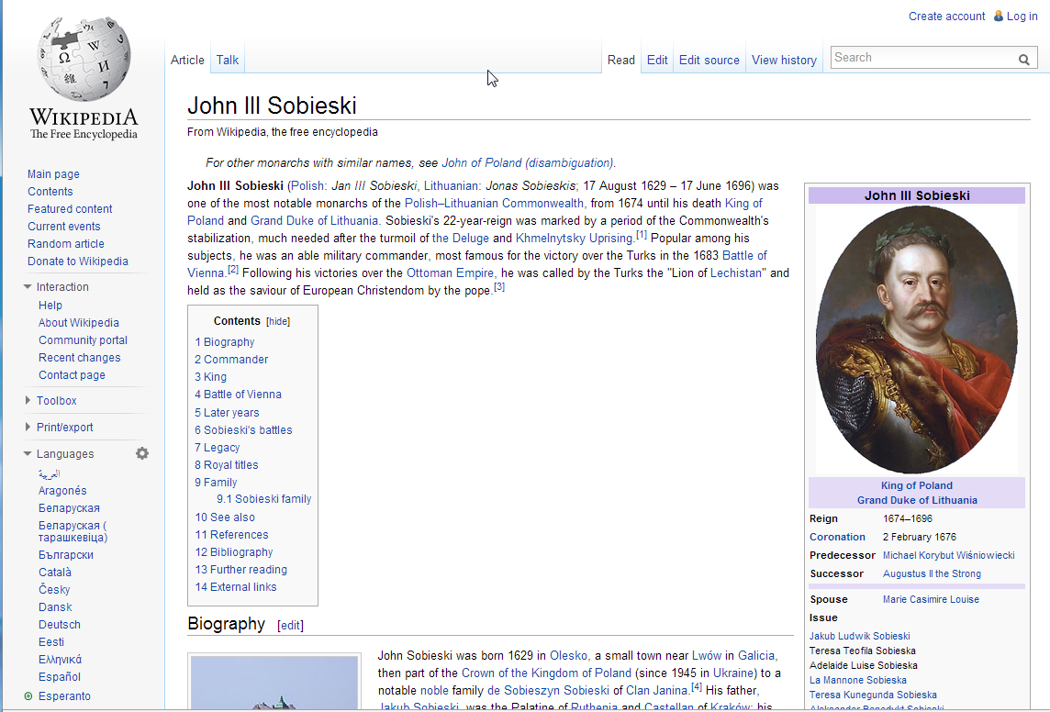Open Jakub Ludwik Sobieski issue link
This screenshot has height=712, width=1050.
click(x=859, y=636)
